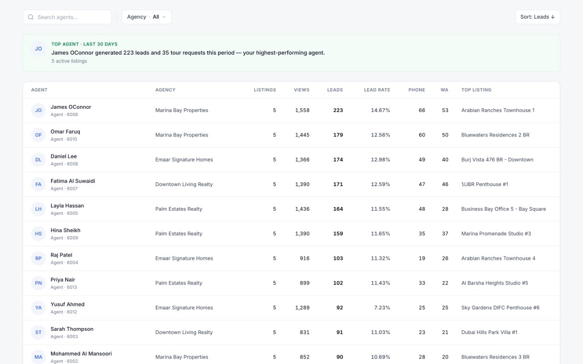The image size is (583, 364).
Task: Click James OConnor's avatar in the table
Action: click(38, 111)
